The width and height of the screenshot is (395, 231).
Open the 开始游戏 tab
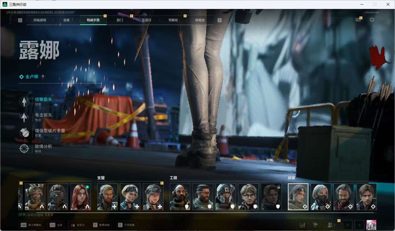[40, 20]
